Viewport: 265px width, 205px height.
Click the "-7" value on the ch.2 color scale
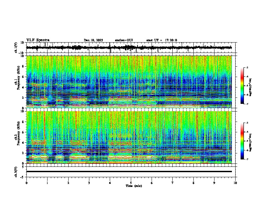tap(247, 159)
